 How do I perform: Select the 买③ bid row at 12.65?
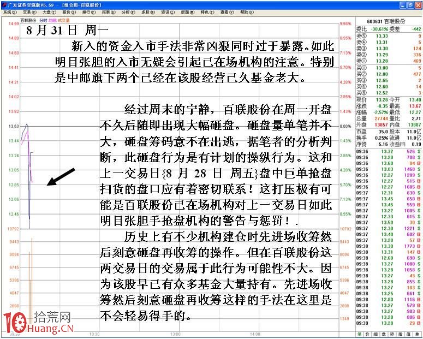coord(389,80)
